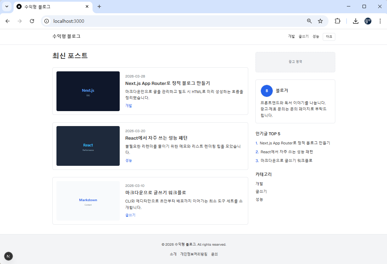Image resolution: width=387 pixels, height=264 pixels.
Task: Click the browser back arrow
Action: pos(7,21)
